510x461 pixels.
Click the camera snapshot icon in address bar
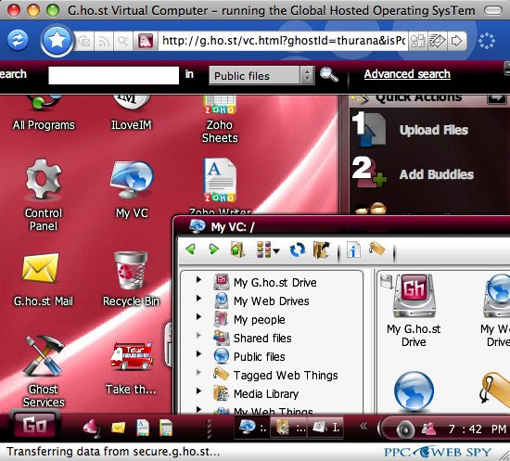pos(84,41)
